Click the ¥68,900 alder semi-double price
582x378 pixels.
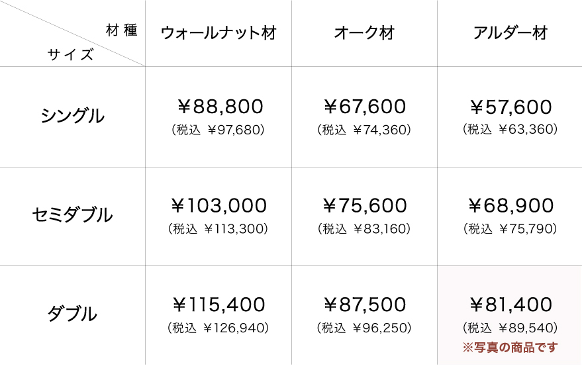click(510, 206)
